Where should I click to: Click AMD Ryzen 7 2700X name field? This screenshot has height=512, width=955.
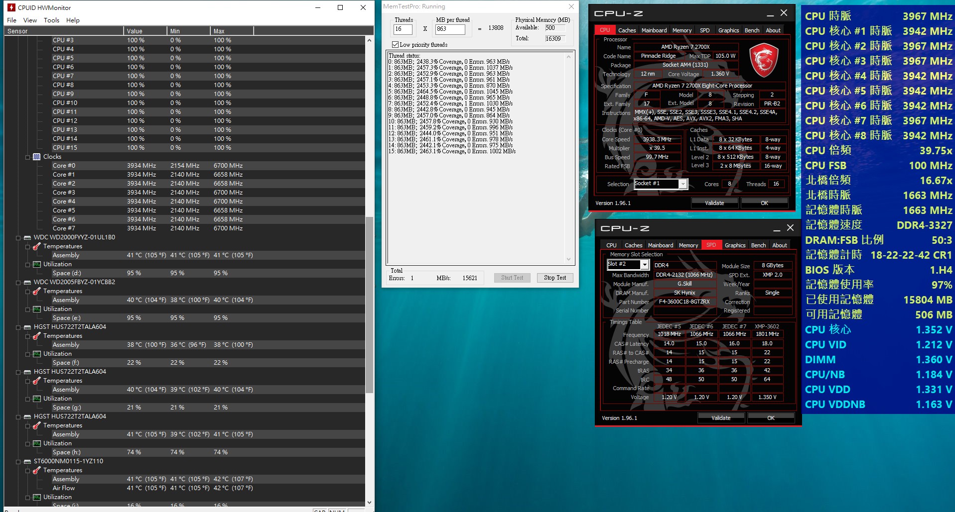tap(685, 47)
